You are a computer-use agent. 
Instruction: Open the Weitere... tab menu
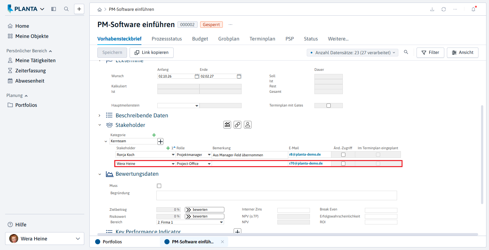(338, 39)
